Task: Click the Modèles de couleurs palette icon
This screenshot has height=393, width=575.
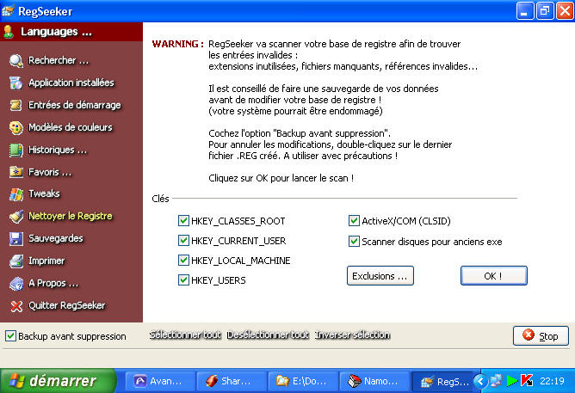Action: [16, 128]
